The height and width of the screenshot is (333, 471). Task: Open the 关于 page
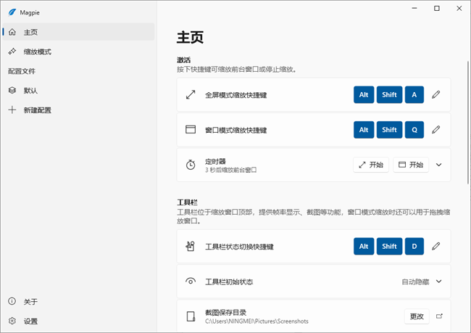pyautogui.click(x=30, y=301)
